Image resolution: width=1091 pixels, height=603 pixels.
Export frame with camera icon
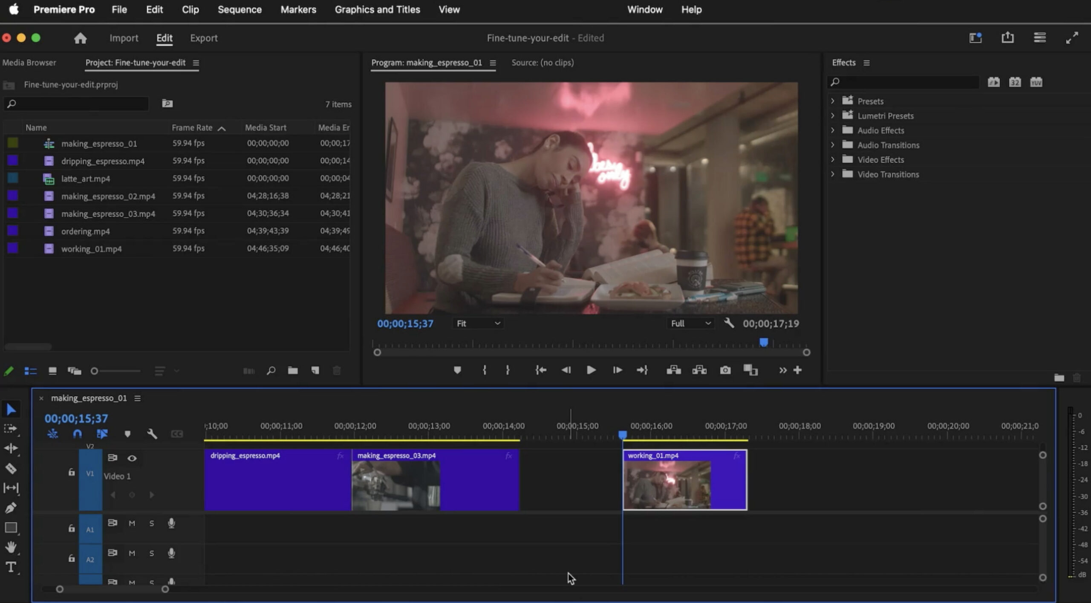pyautogui.click(x=725, y=370)
